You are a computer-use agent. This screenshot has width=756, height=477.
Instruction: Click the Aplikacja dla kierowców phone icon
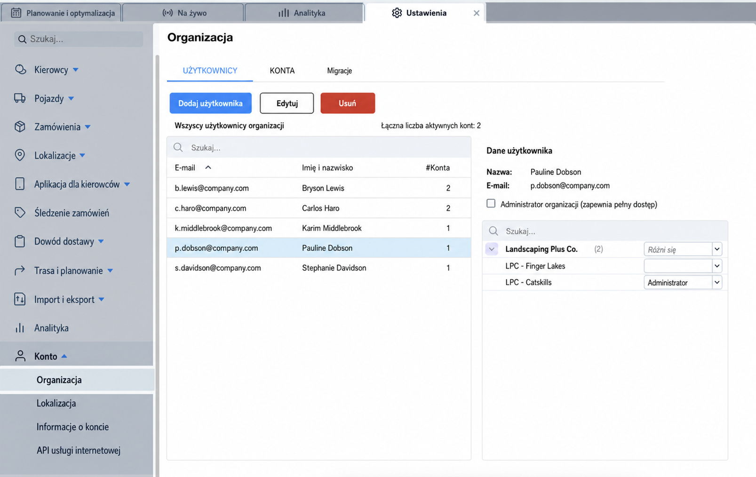click(20, 184)
